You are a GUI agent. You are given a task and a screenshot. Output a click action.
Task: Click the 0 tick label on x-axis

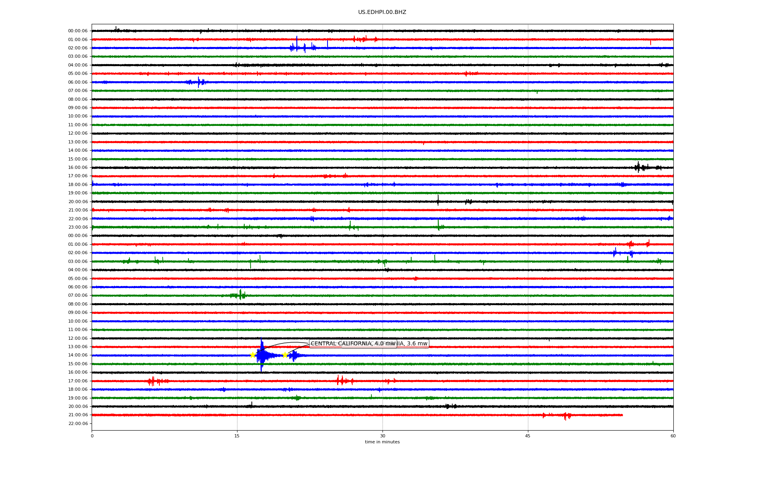point(92,436)
